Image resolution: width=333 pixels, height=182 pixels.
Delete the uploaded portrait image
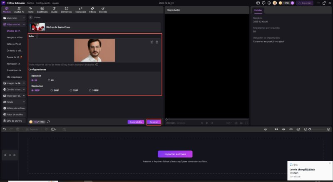157,42
